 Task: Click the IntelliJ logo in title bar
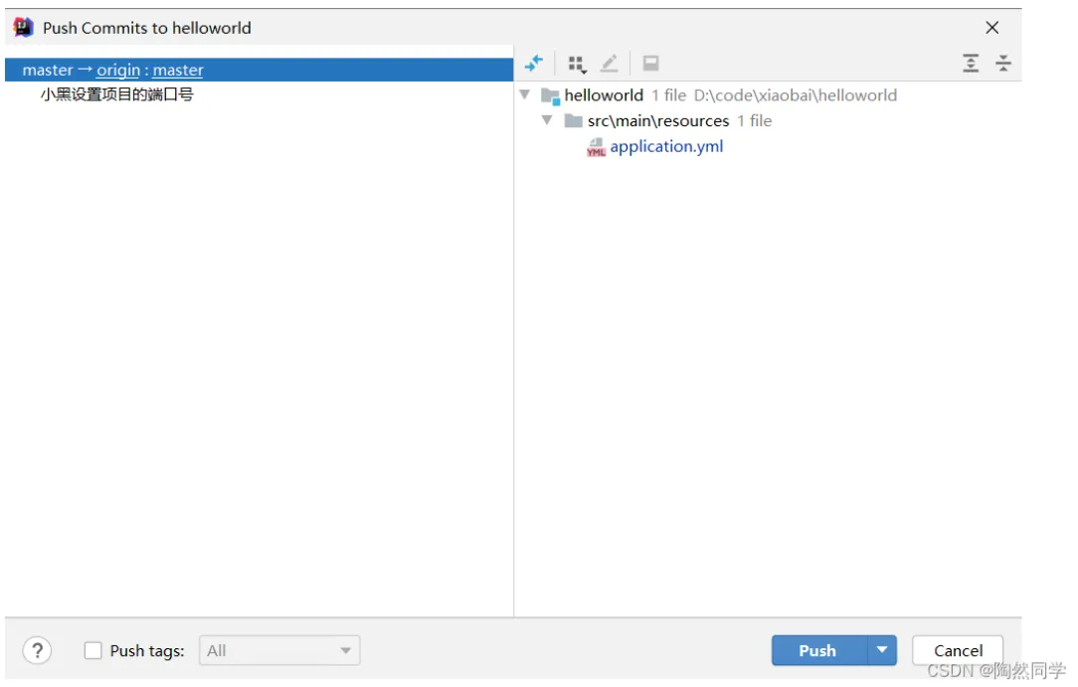click(x=24, y=28)
